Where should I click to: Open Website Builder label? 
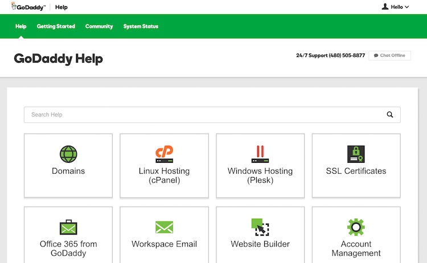point(260,244)
